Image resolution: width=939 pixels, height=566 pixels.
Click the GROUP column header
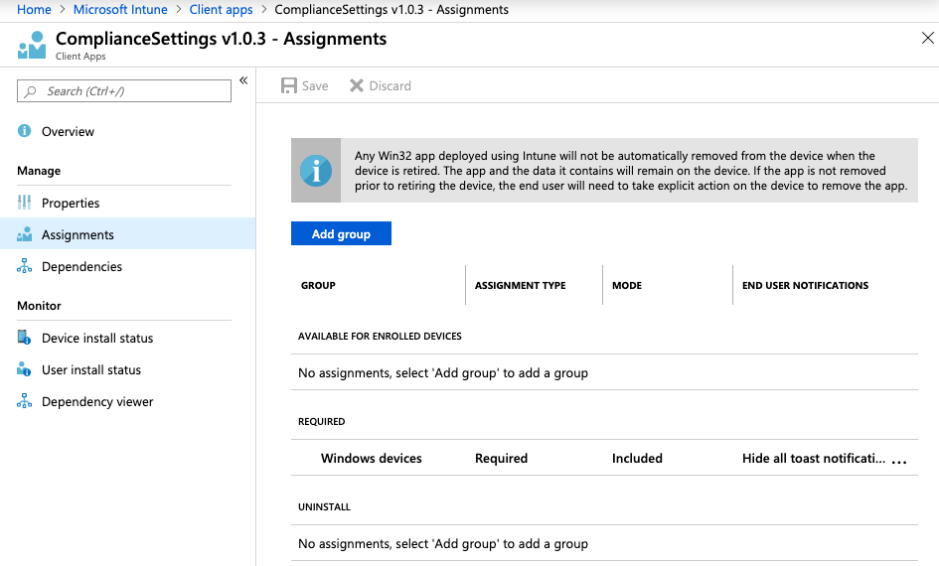318,285
